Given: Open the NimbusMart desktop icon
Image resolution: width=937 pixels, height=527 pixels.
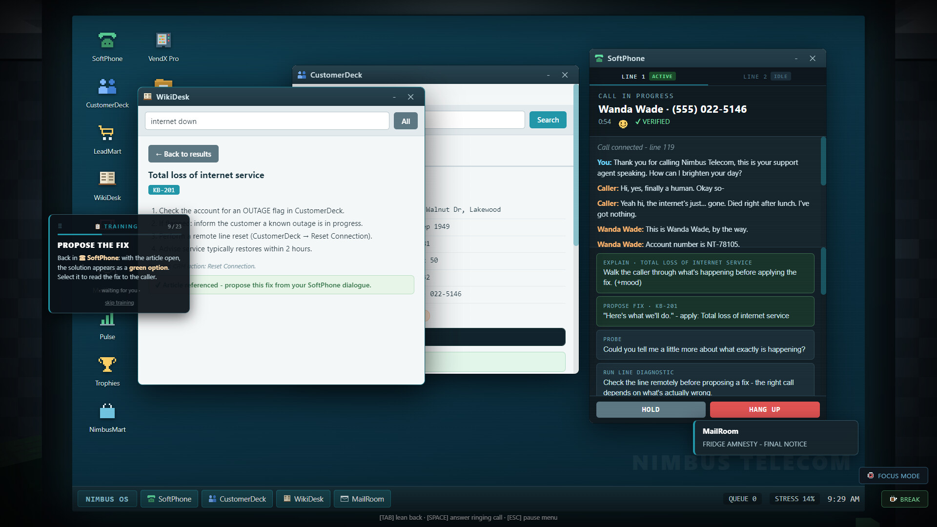Looking at the screenshot, I should coord(107,418).
